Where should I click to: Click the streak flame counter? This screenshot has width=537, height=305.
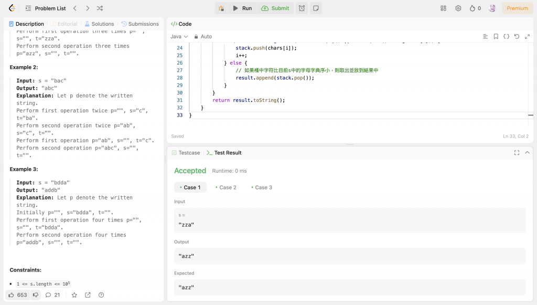click(x=475, y=8)
